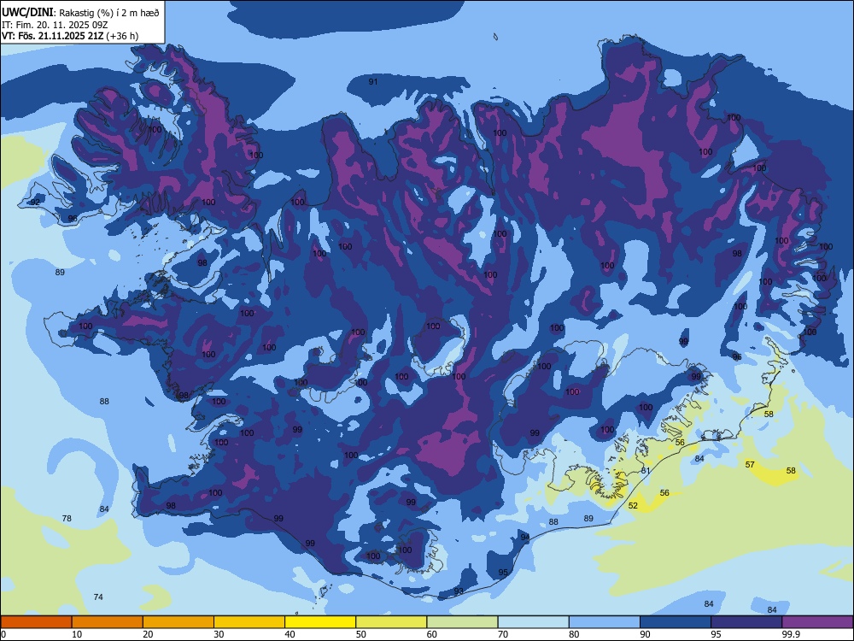Click the legend tick label '50'

coord(360,634)
